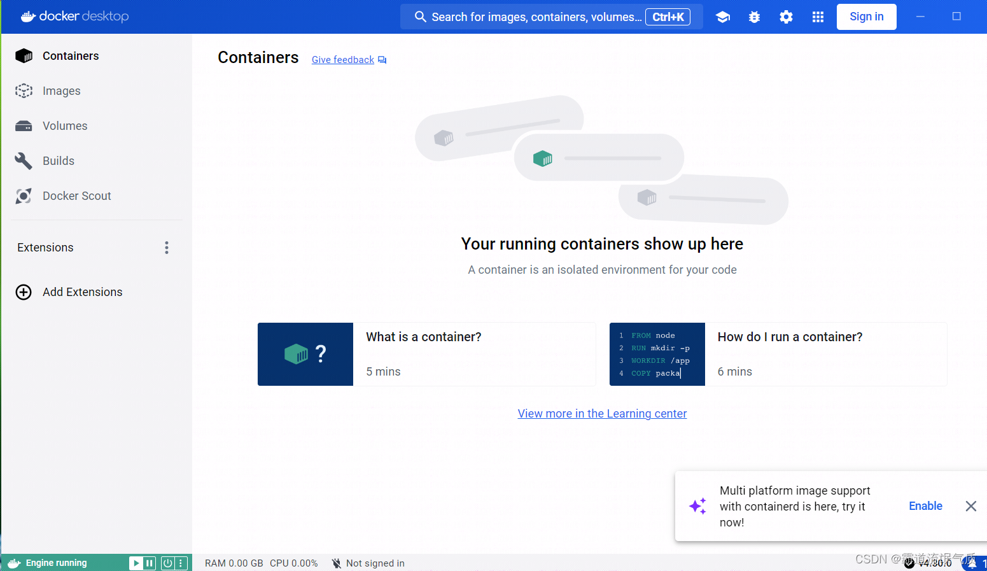The height and width of the screenshot is (571, 987).
Task: Click the 5 mins duration text
Action: point(383,372)
